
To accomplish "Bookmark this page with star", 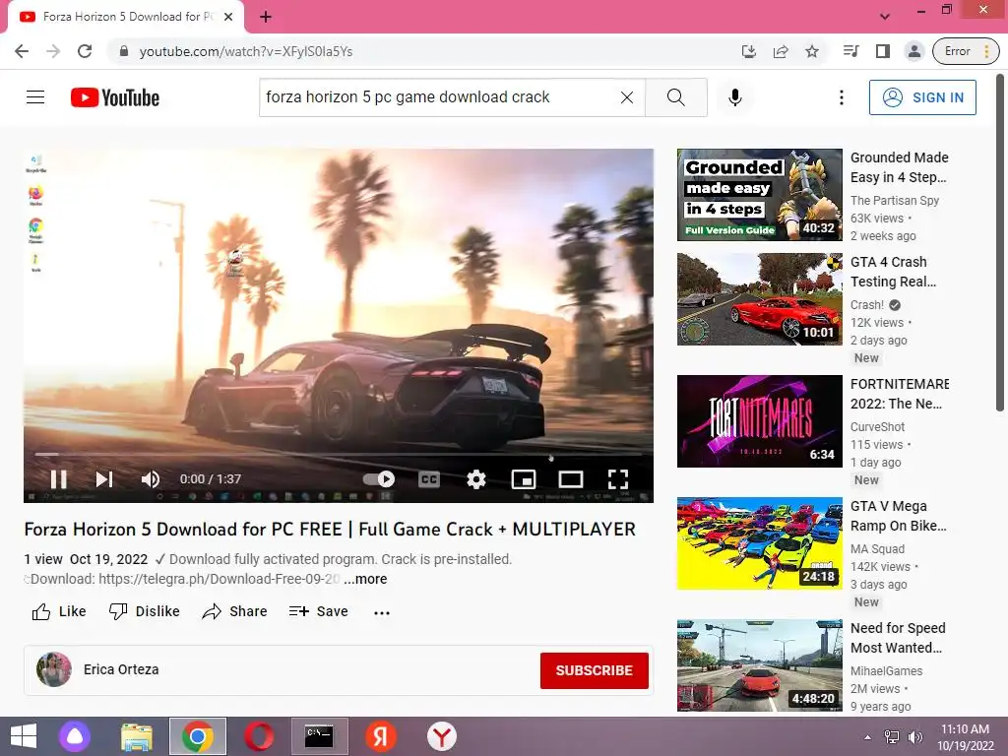I will point(812,51).
